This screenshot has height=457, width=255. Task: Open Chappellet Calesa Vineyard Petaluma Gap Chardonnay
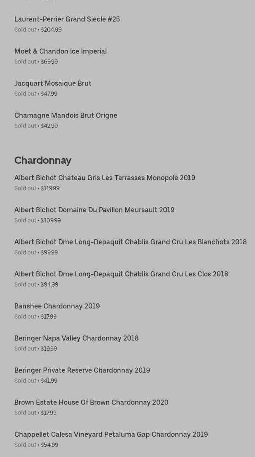[111, 434]
